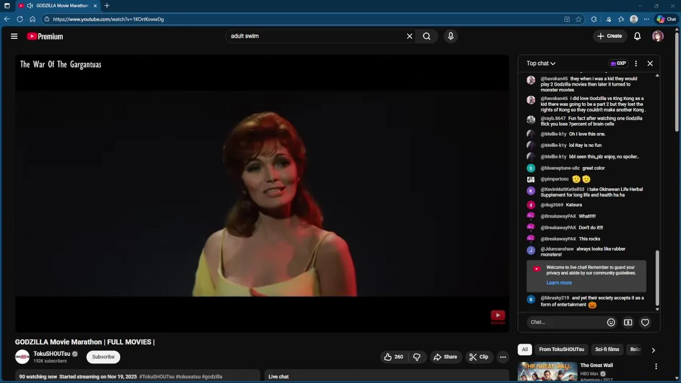Open the YouTube account avatar menu
The width and height of the screenshot is (681, 383).
coord(658,36)
